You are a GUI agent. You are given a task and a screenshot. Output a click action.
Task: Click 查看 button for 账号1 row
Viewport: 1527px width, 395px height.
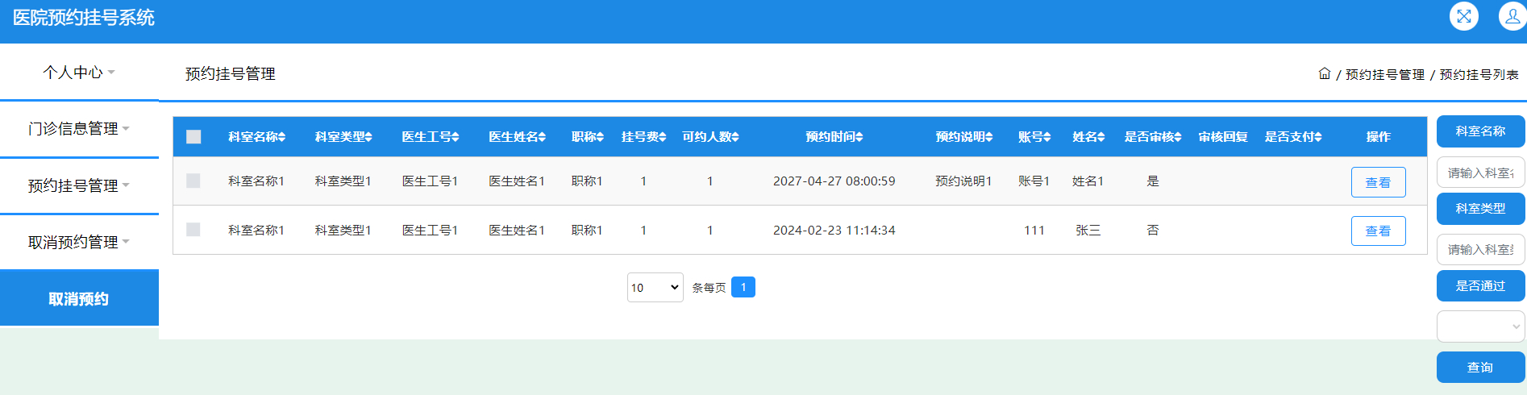(1378, 182)
